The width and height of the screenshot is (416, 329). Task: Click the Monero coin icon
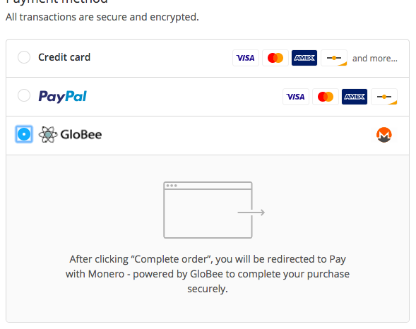click(384, 135)
